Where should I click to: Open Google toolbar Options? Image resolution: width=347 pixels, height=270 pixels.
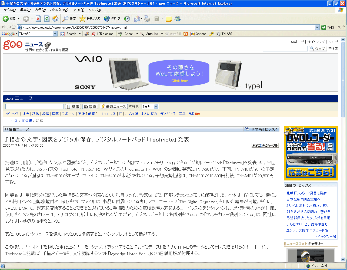pyautogui.click(x=198, y=34)
